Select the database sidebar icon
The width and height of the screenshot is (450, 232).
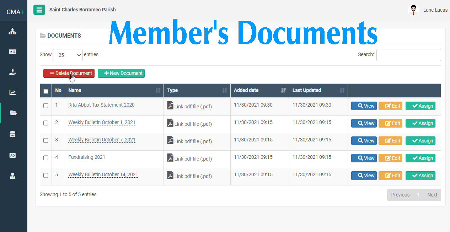coord(13,134)
